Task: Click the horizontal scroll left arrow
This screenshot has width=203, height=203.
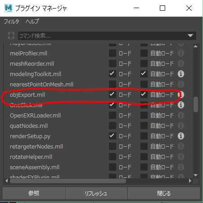Action: pos(6,181)
